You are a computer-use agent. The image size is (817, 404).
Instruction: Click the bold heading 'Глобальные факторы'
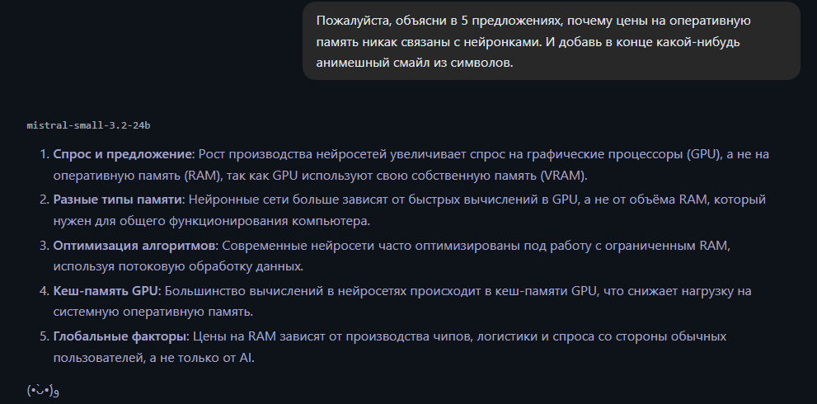121,337
